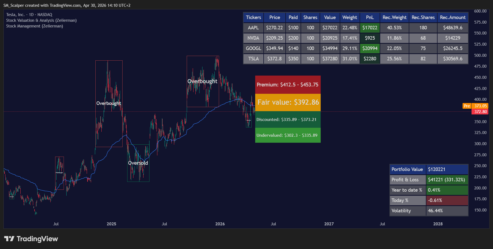Click the Oversold zone label
Screen dimensions: 493x249
pyautogui.click(x=138, y=163)
